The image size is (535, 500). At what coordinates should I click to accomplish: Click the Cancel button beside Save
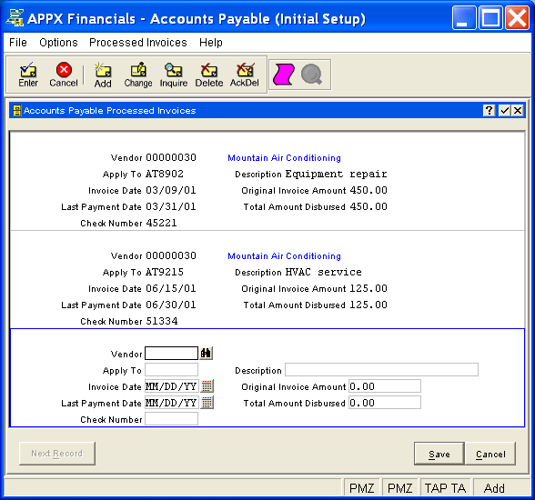[x=490, y=454]
